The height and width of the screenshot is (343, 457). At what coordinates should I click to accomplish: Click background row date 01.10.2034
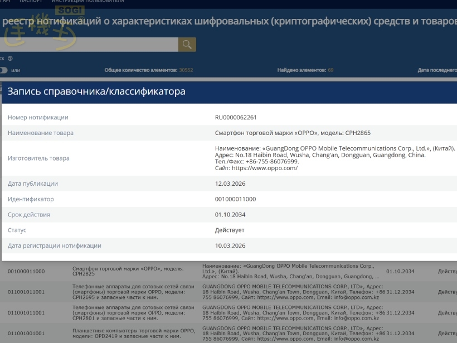click(400, 271)
